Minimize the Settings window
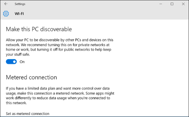Screen dimensions: 189x117 161,4
